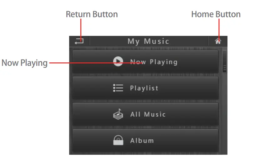This screenshot has width=255, height=156.
Task: Click the disc case icon beside Album
Action: [x=118, y=140]
